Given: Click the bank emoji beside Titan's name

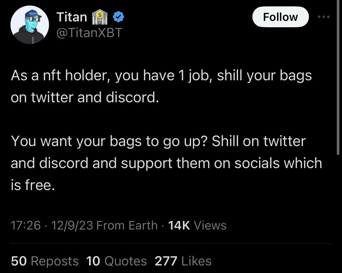Looking at the screenshot, I should (x=100, y=17).
